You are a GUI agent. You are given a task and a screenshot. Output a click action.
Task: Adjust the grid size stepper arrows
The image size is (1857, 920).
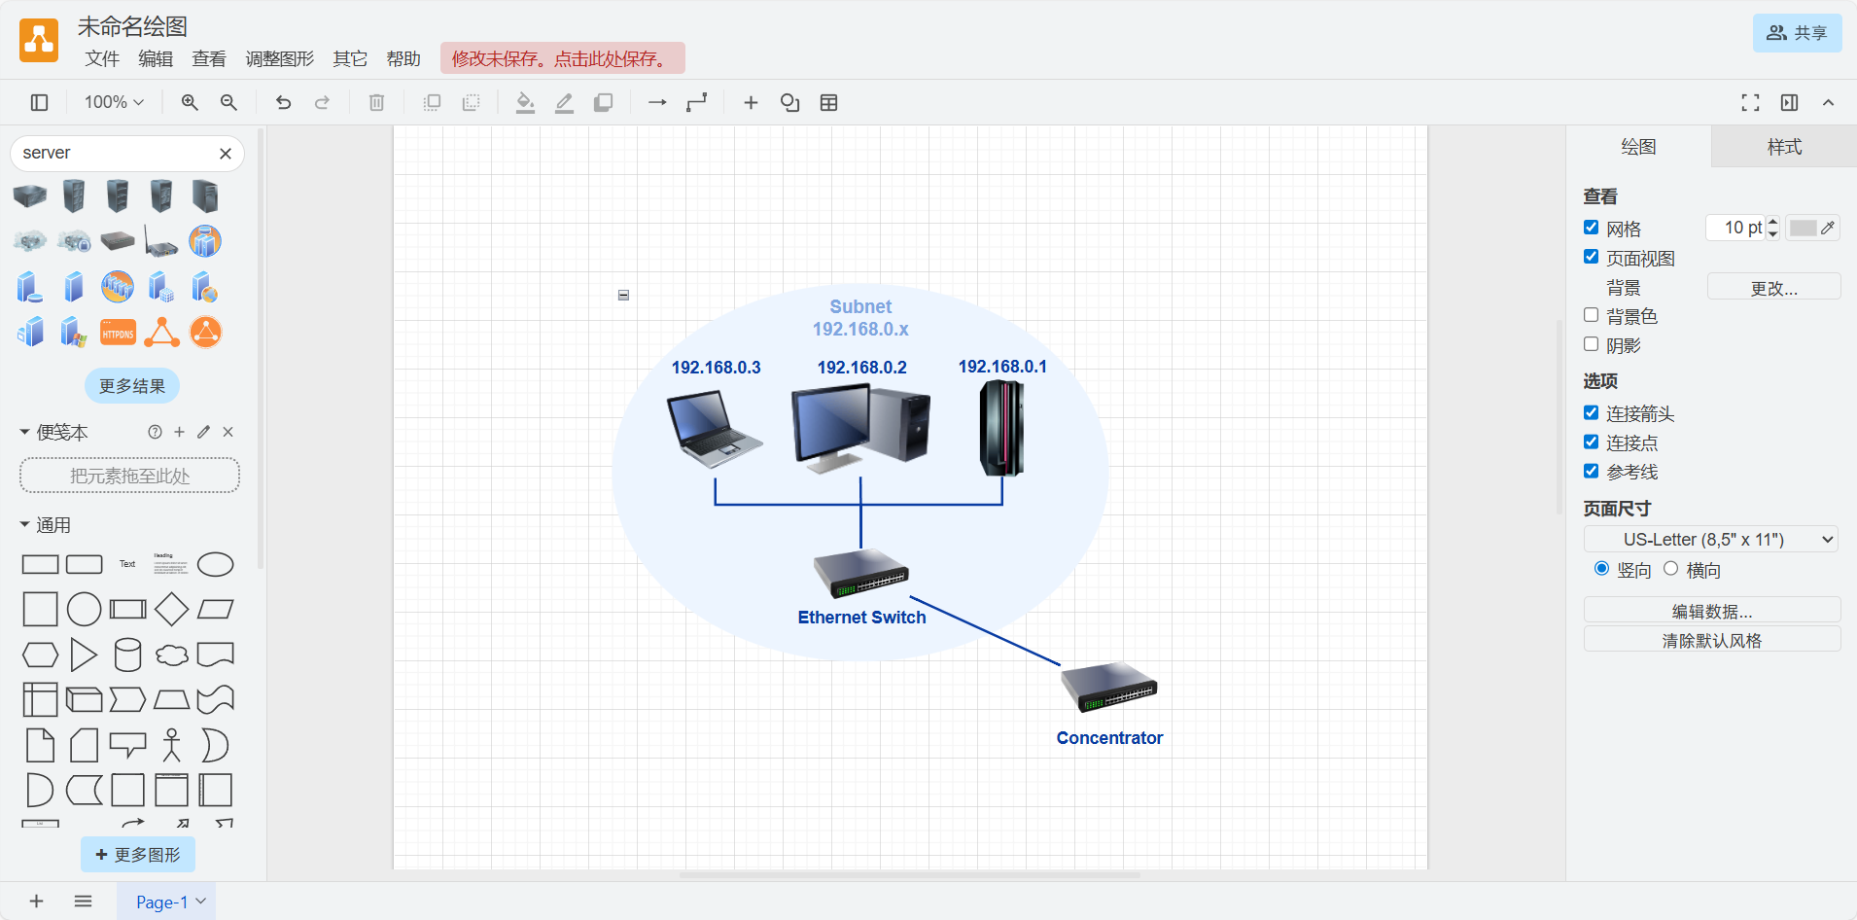tap(1773, 228)
